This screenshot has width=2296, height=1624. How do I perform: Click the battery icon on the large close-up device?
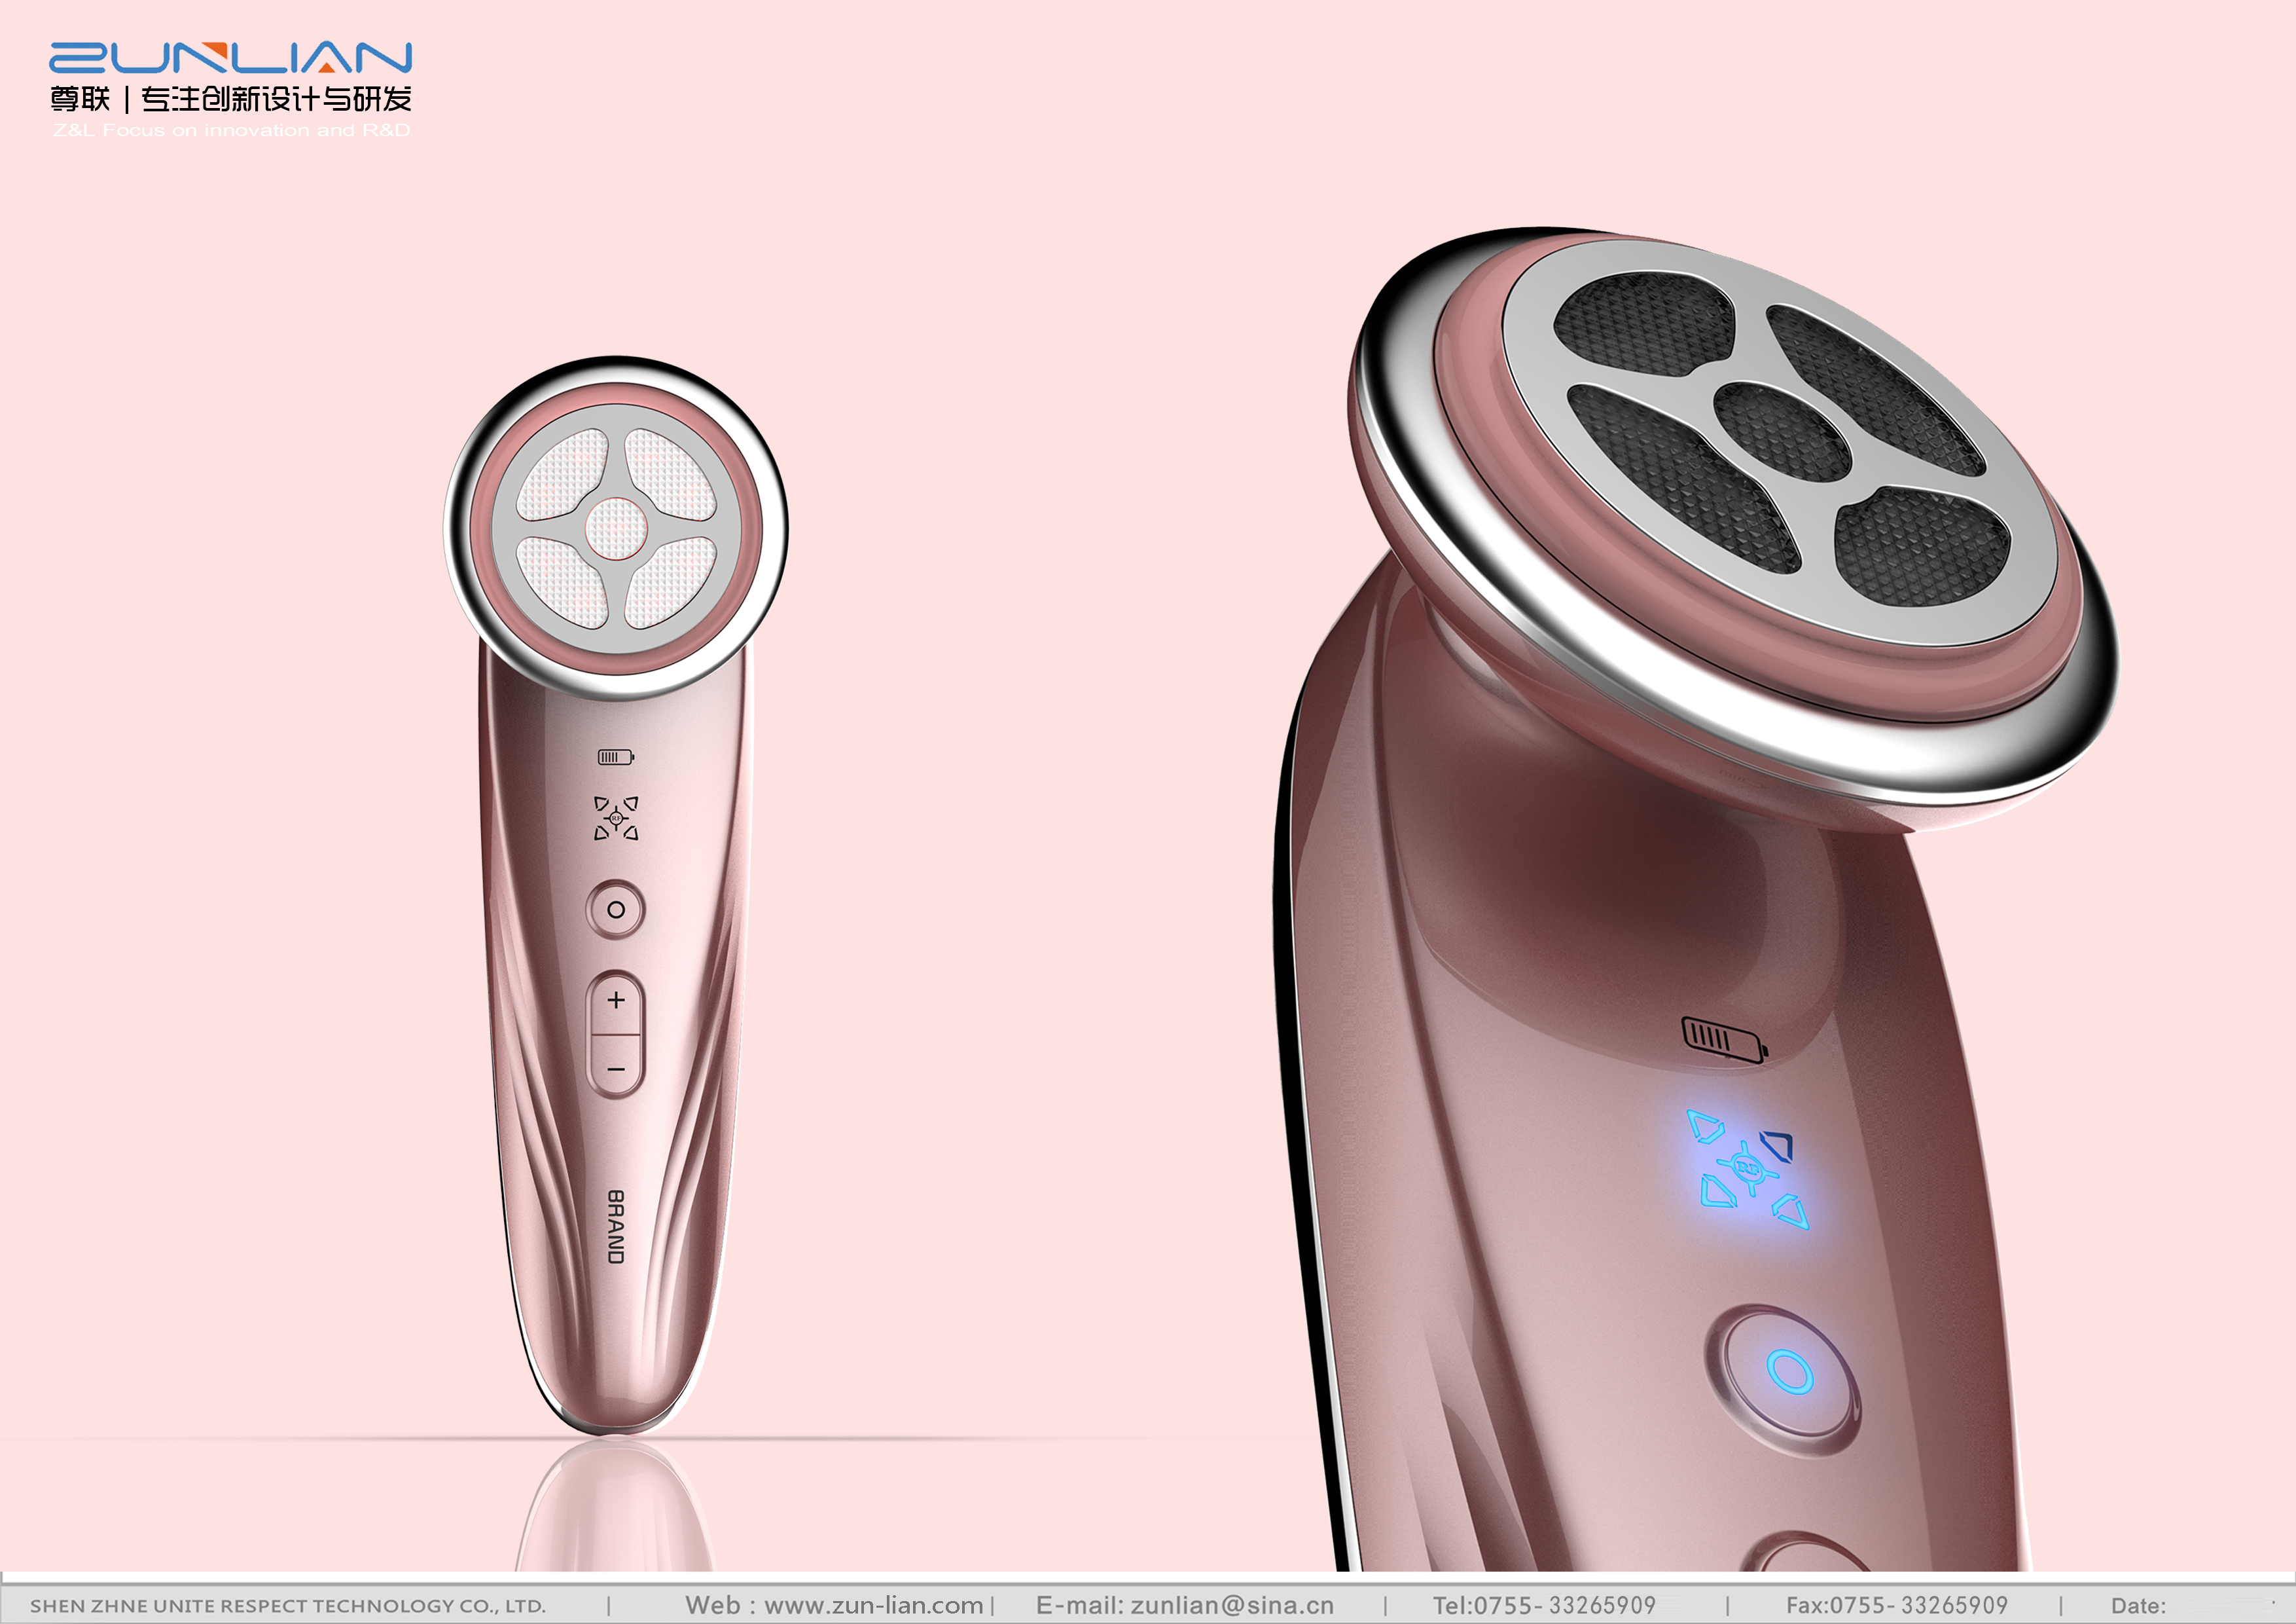(x=1725, y=1041)
